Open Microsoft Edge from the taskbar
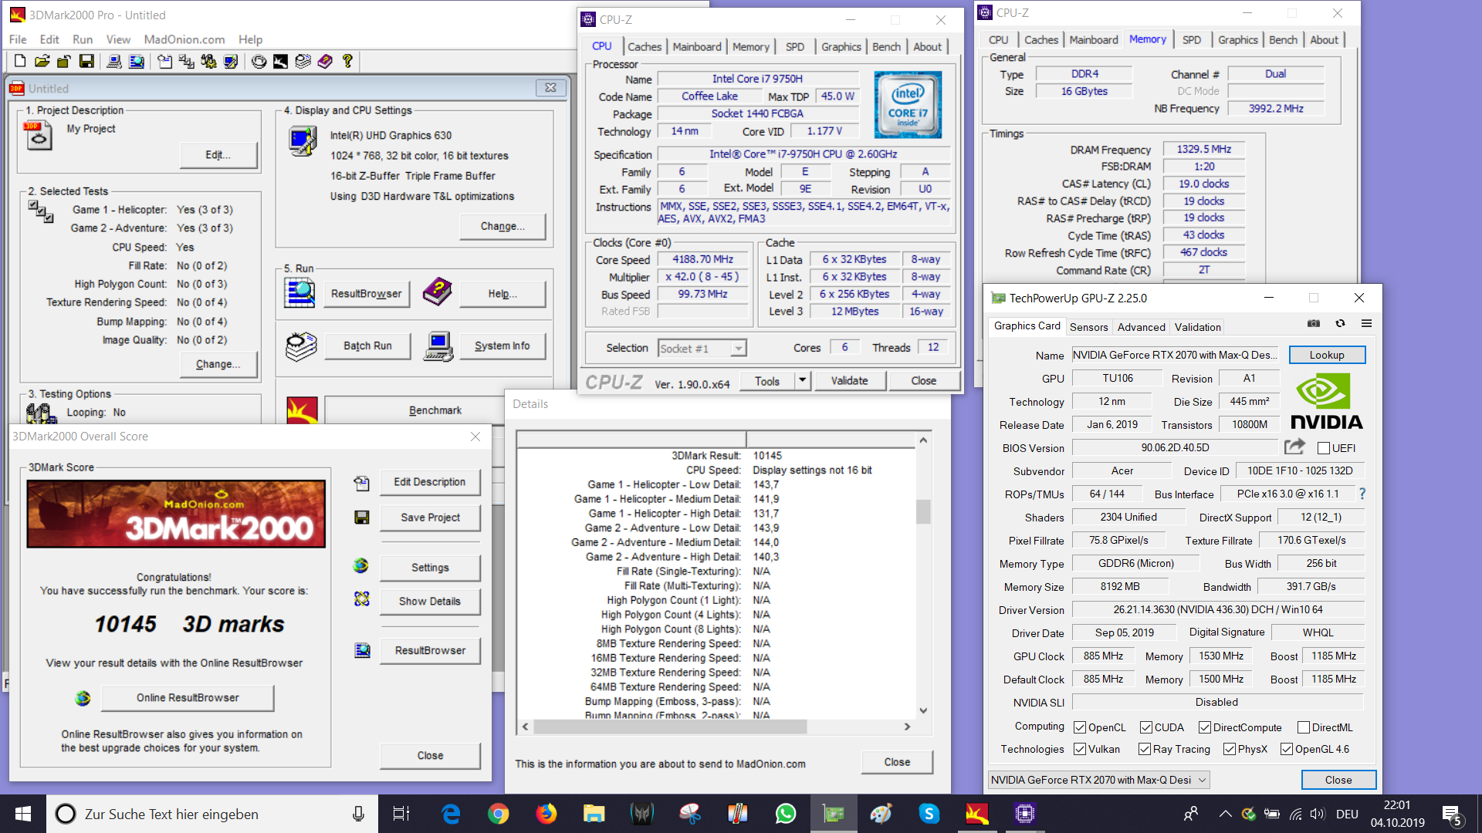The width and height of the screenshot is (1482, 833). click(451, 814)
